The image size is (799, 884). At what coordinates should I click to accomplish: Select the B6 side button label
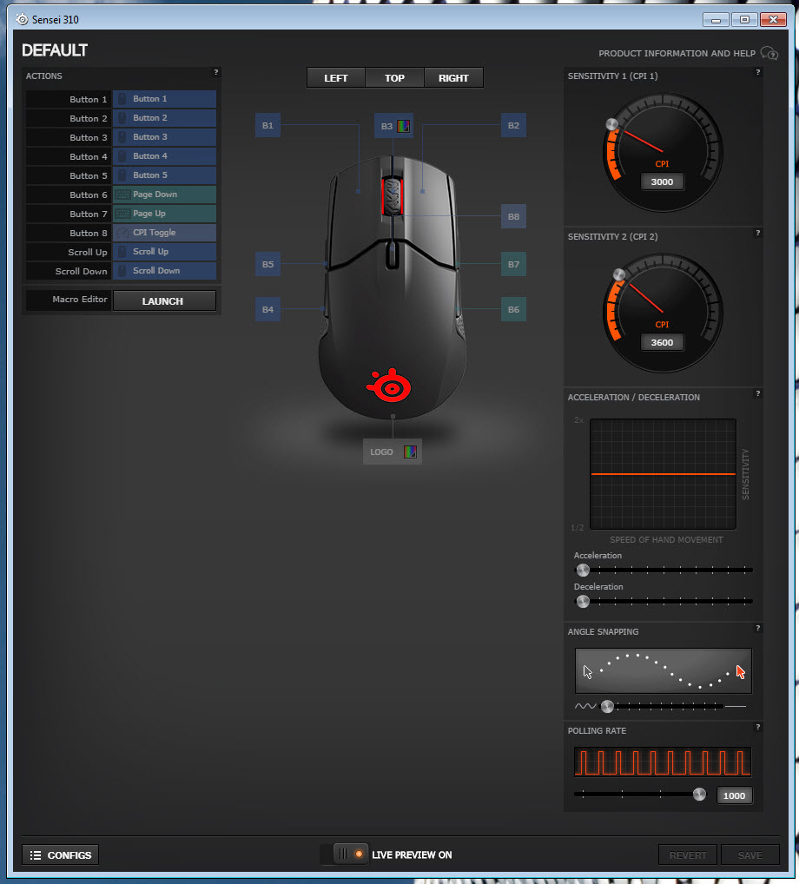coord(513,309)
